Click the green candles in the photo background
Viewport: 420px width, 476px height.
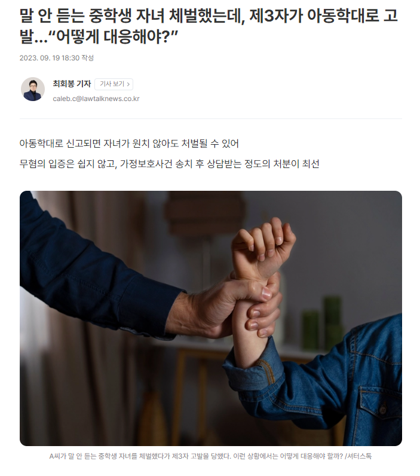(x=322, y=322)
